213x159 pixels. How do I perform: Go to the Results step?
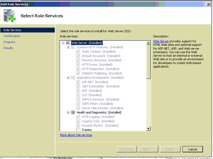point(9,48)
